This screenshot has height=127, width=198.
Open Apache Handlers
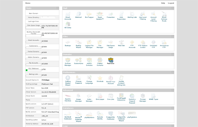[x=68, y=98]
